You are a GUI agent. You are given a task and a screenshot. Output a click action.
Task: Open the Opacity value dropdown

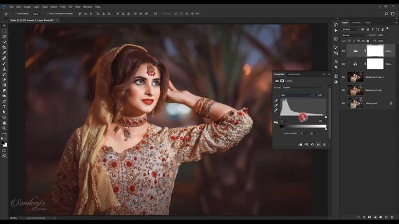click(x=387, y=35)
